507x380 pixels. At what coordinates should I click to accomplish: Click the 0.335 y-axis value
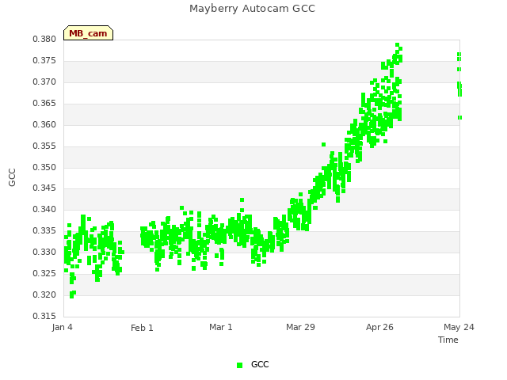[44, 230]
